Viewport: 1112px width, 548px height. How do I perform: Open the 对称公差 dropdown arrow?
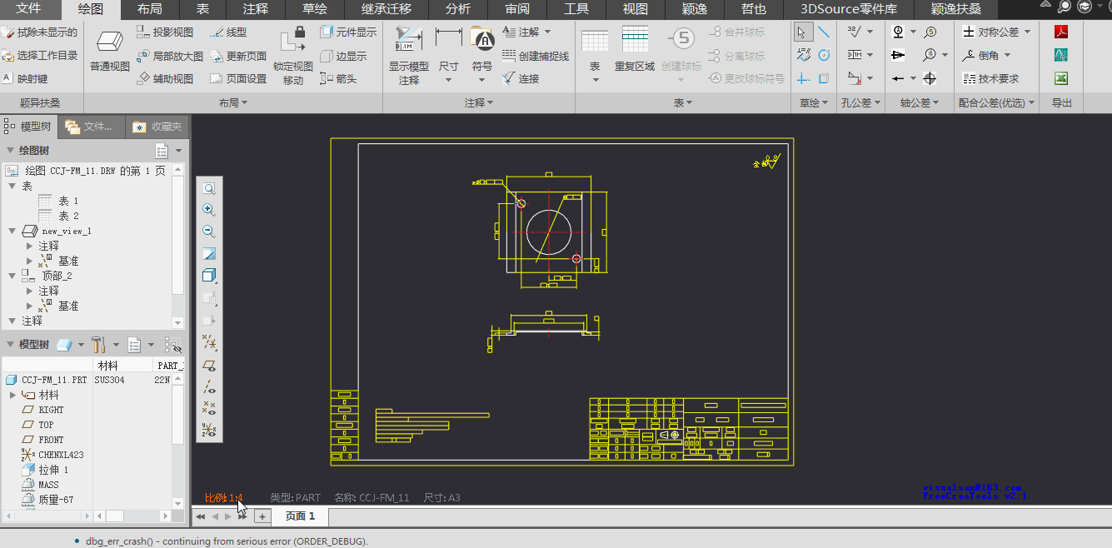[x=1027, y=32]
